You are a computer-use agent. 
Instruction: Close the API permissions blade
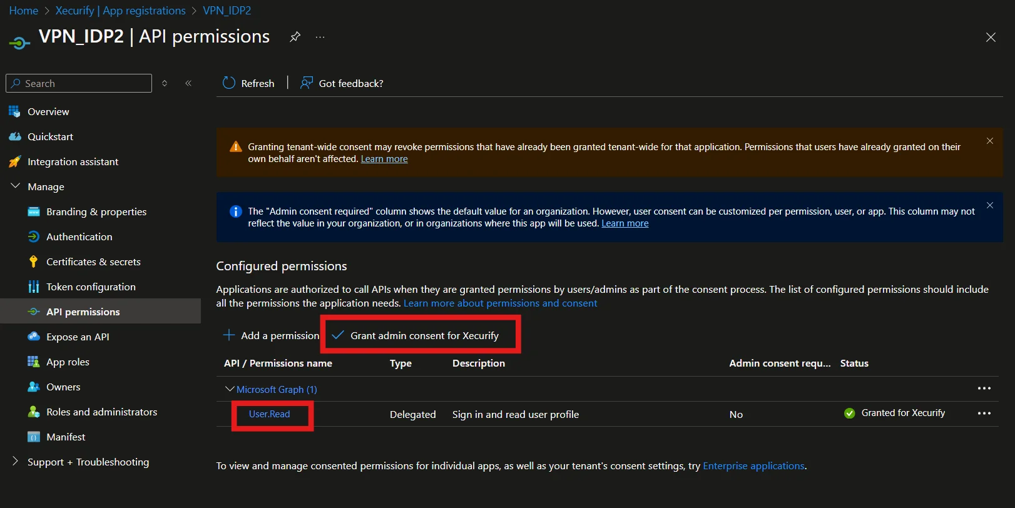pyautogui.click(x=991, y=38)
